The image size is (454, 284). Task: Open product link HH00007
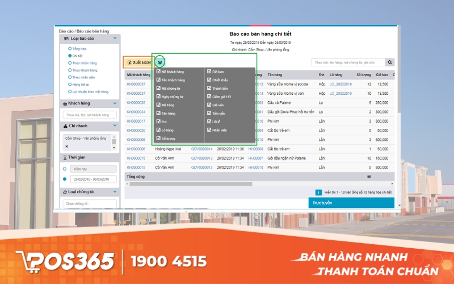(x=256, y=158)
